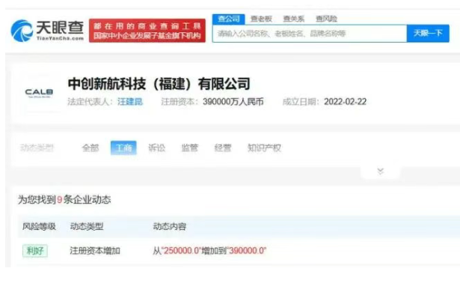Screen dimensions: 460x292
Task: Click the 动态内容 column header
Action: (170, 227)
